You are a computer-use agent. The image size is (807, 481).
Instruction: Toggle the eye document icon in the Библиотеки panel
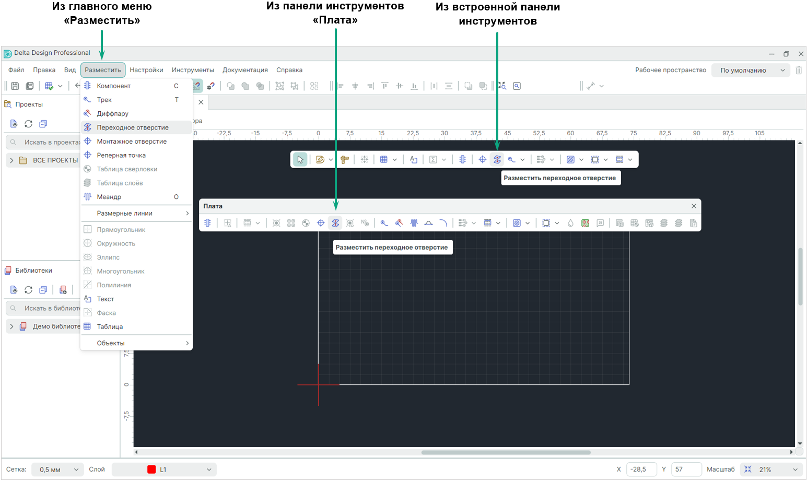pos(14,290)
